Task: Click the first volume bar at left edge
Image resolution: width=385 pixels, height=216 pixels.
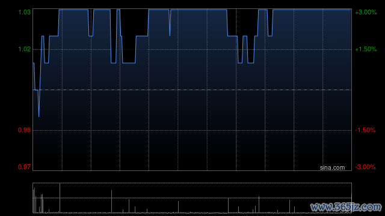Action: click(34, 201)
